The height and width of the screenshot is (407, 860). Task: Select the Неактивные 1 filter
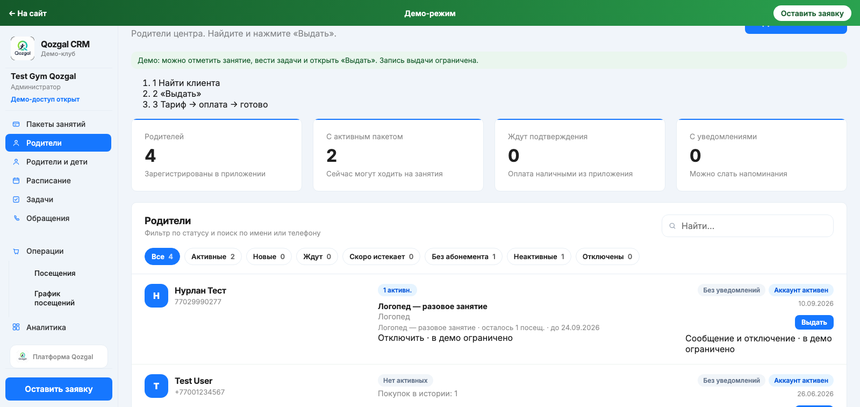(x=539, y=256)
